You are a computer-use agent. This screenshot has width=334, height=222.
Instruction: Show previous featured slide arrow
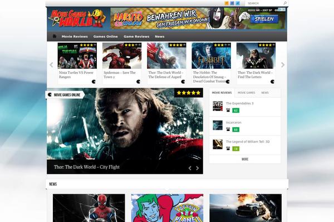click(190, 168)
